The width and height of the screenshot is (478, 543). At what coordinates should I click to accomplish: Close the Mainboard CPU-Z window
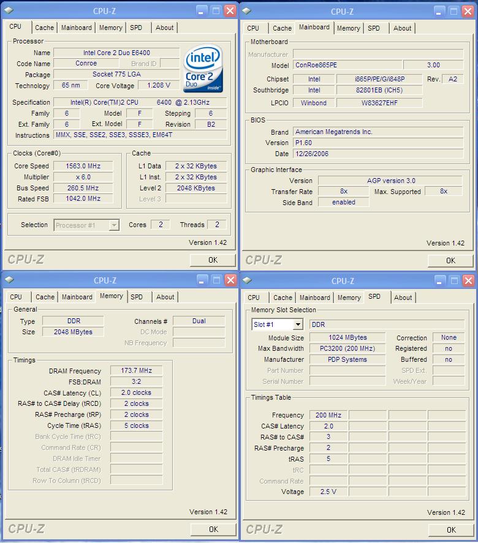pyautogui.click(x=468, y=12)
